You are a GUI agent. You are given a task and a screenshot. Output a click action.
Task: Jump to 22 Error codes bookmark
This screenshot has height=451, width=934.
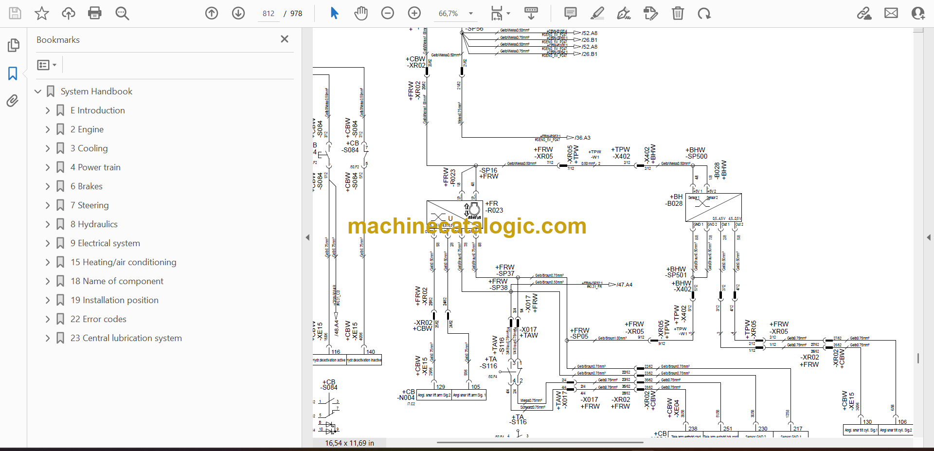(x=98, y=319)
